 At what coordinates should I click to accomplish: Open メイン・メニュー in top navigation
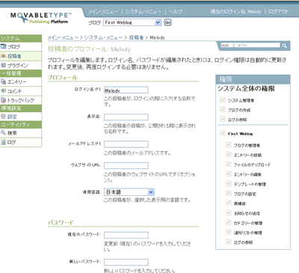(x=103, y=12)
